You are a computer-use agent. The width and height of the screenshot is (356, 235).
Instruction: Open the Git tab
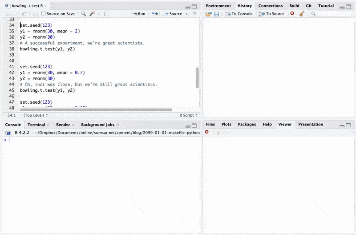308,6
